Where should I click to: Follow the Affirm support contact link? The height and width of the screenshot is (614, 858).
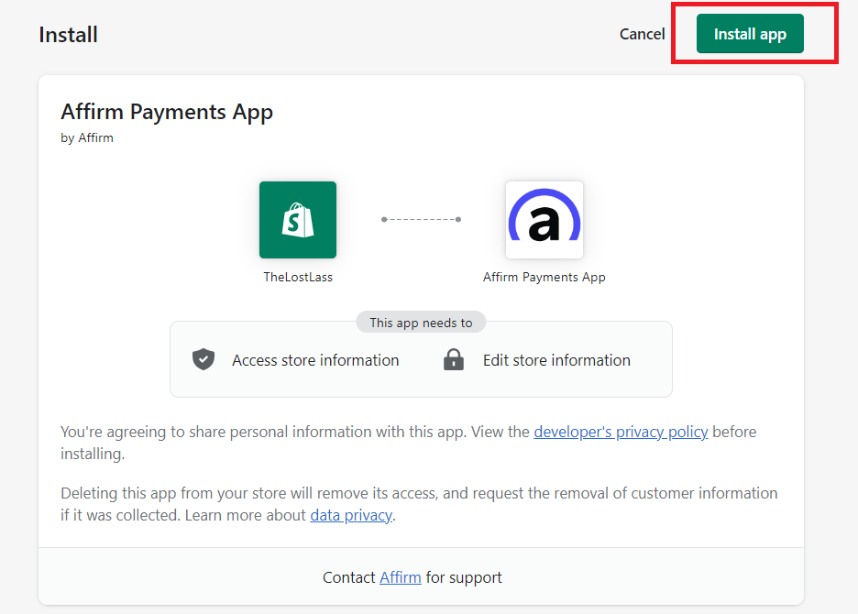(x=400, y=577)
